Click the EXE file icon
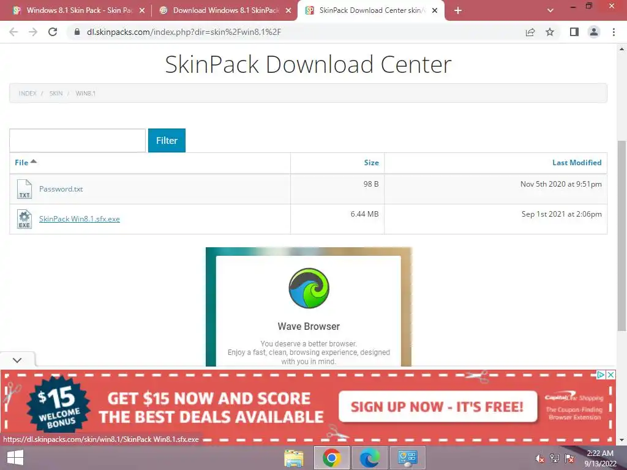The image size is (627, 470). (24, 219)
